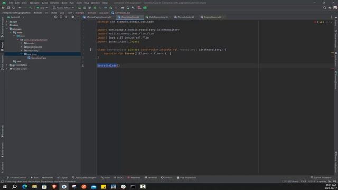The height and width of the screenshot is (190, 338).
Task: Click the GenreUseCase breadcrumb in navigation bar
Action: [121, 13]
